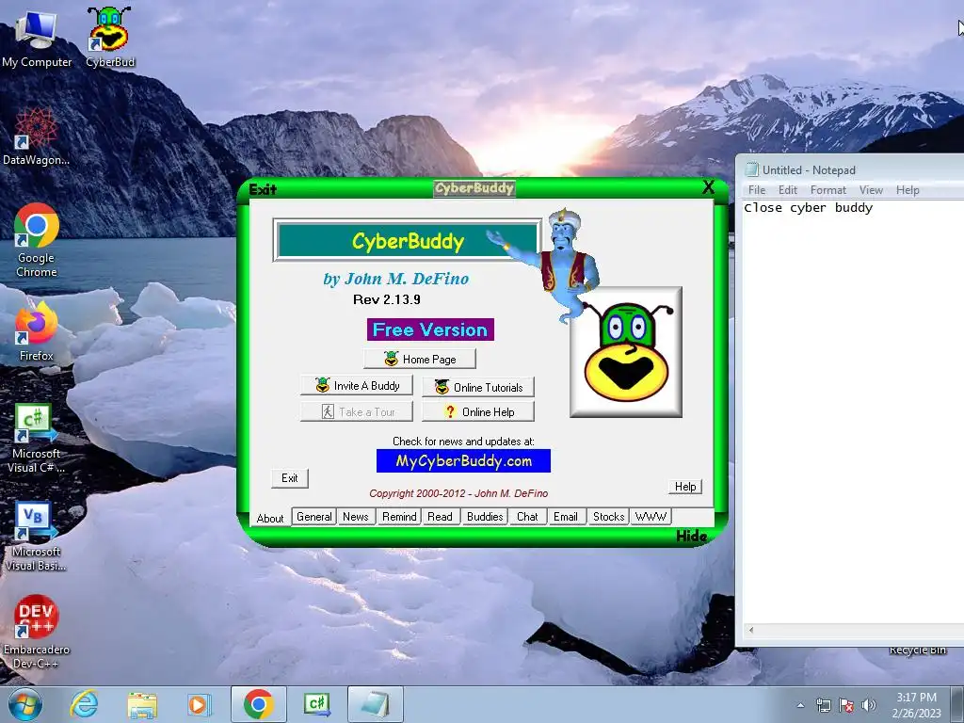This screenshot has width=964, height=723.
Task: Open Embarcadero Dev-C++ desktop shortcut
Action: pos(37,632)
